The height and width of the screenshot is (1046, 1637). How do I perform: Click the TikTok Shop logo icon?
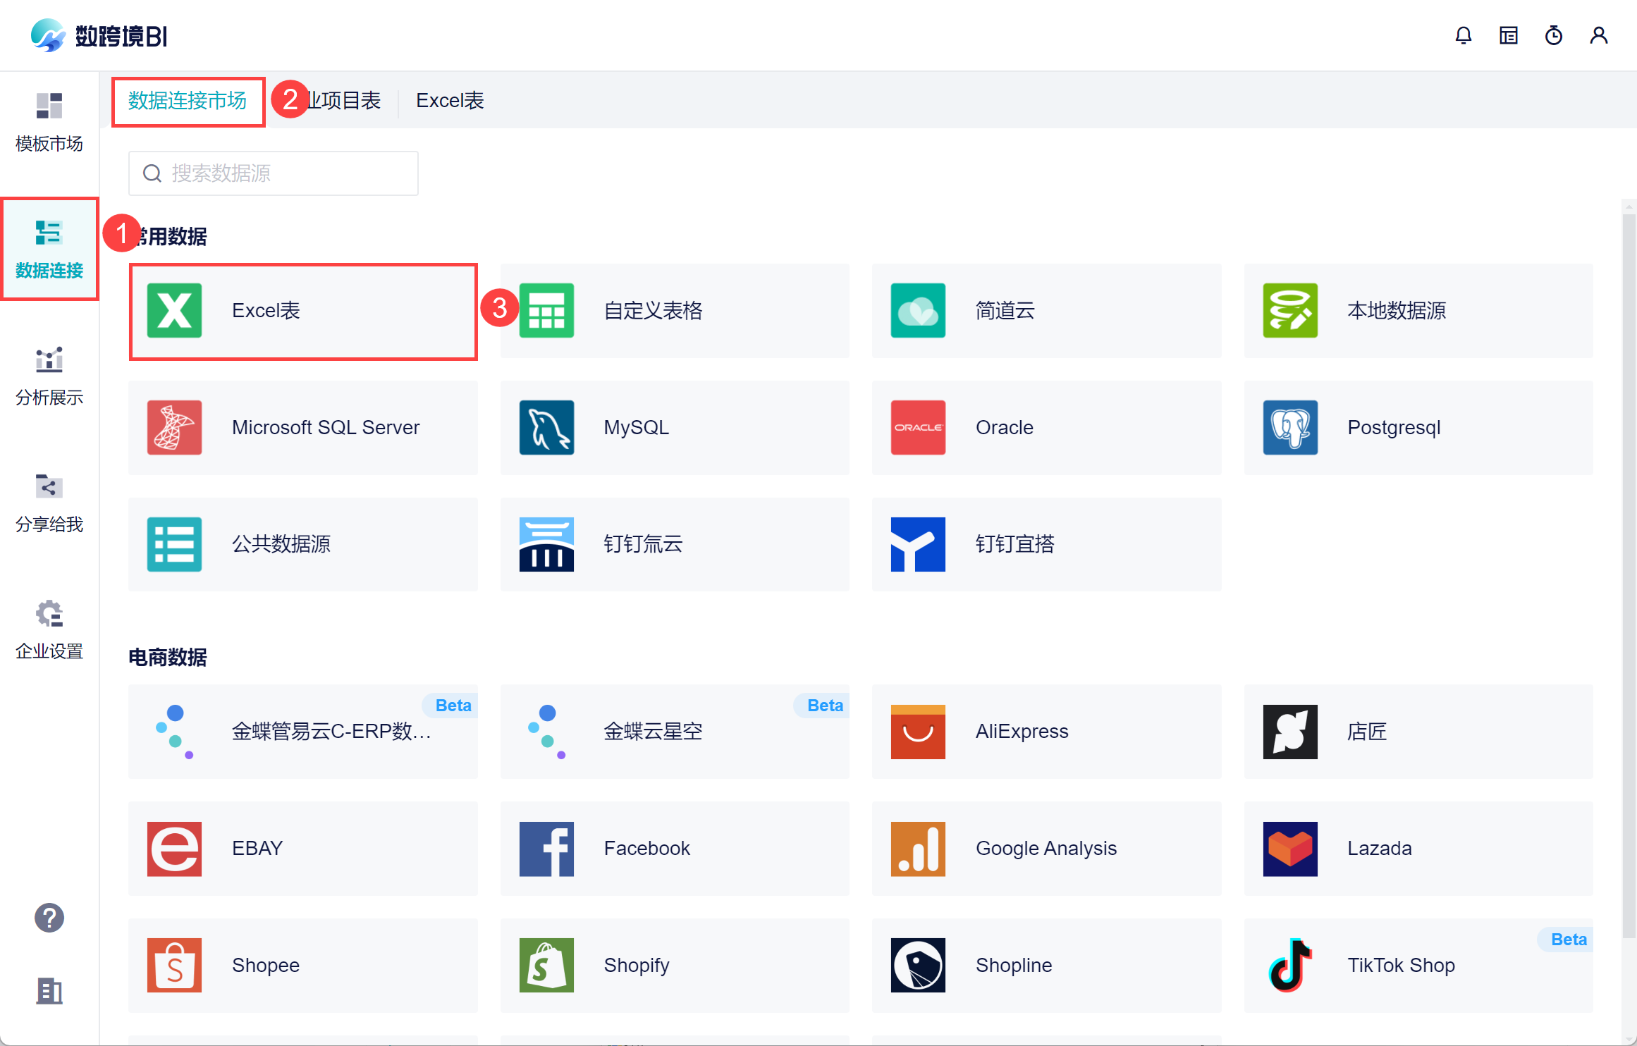[x=1290, y=966]
